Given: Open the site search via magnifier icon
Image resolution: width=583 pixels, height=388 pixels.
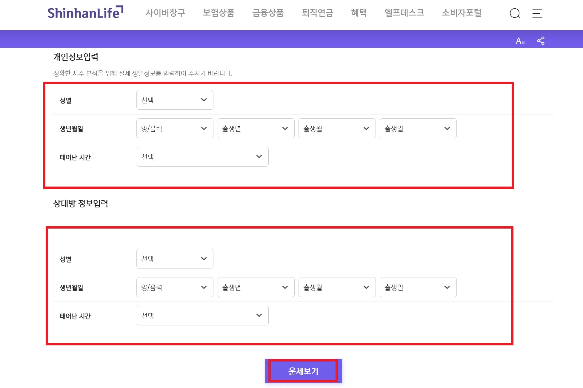Looking at the screenshot, I should (515, 13).
